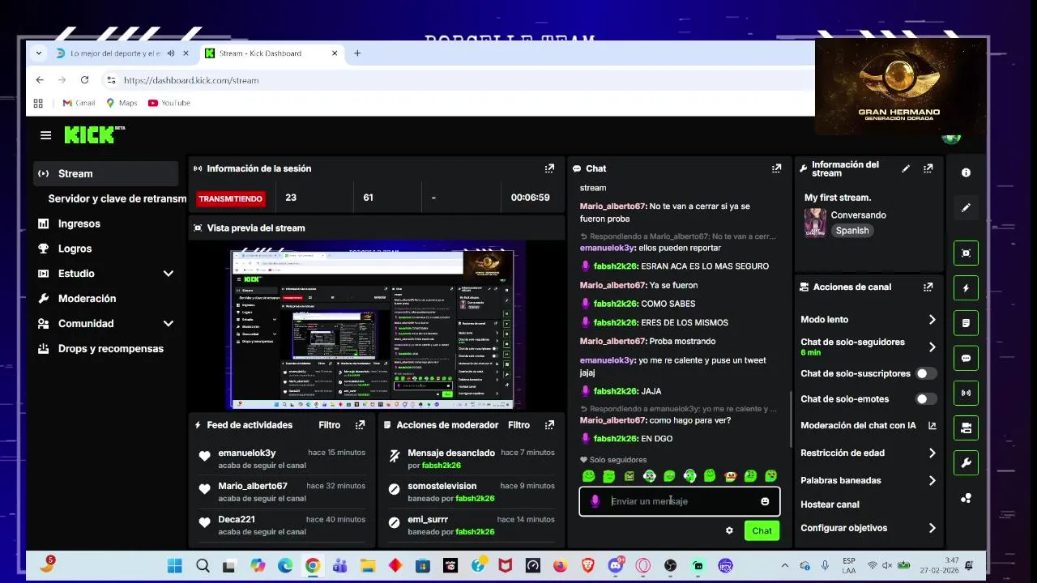This screenshot has width=1037, height=583.
Task: Send message with the green Chat button
Action: [x=762, y=530]
